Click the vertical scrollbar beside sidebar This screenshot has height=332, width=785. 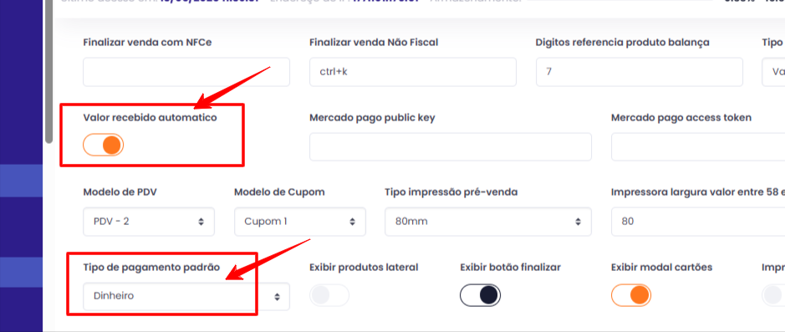tap(48, 70)
